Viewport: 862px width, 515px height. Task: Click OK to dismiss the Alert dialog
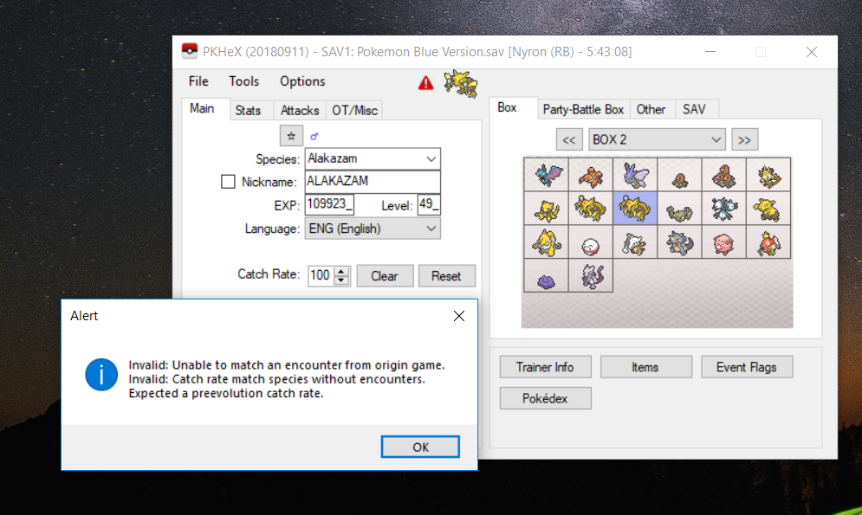420,447
